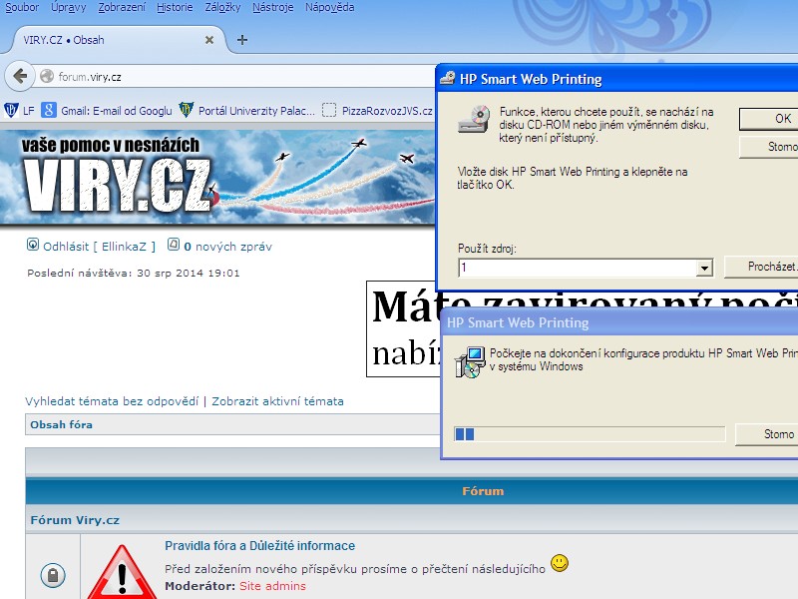Click the locked forum icon
The width and height of the screenshot is (798, 599).
coord(52,575)
